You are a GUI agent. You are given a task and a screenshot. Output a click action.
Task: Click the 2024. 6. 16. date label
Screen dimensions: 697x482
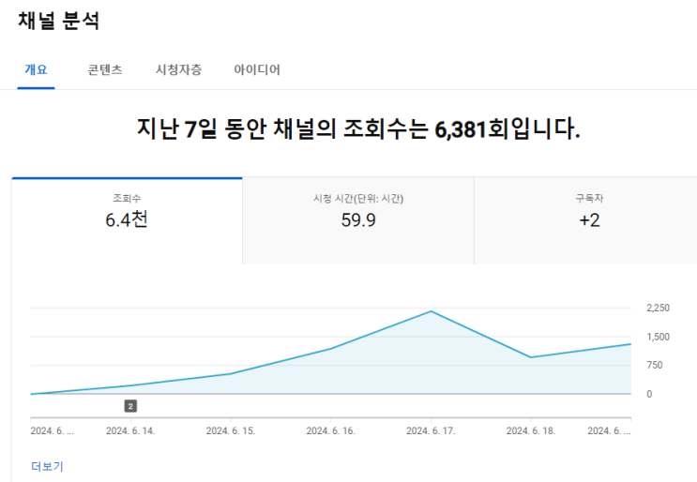coord(331,431)
